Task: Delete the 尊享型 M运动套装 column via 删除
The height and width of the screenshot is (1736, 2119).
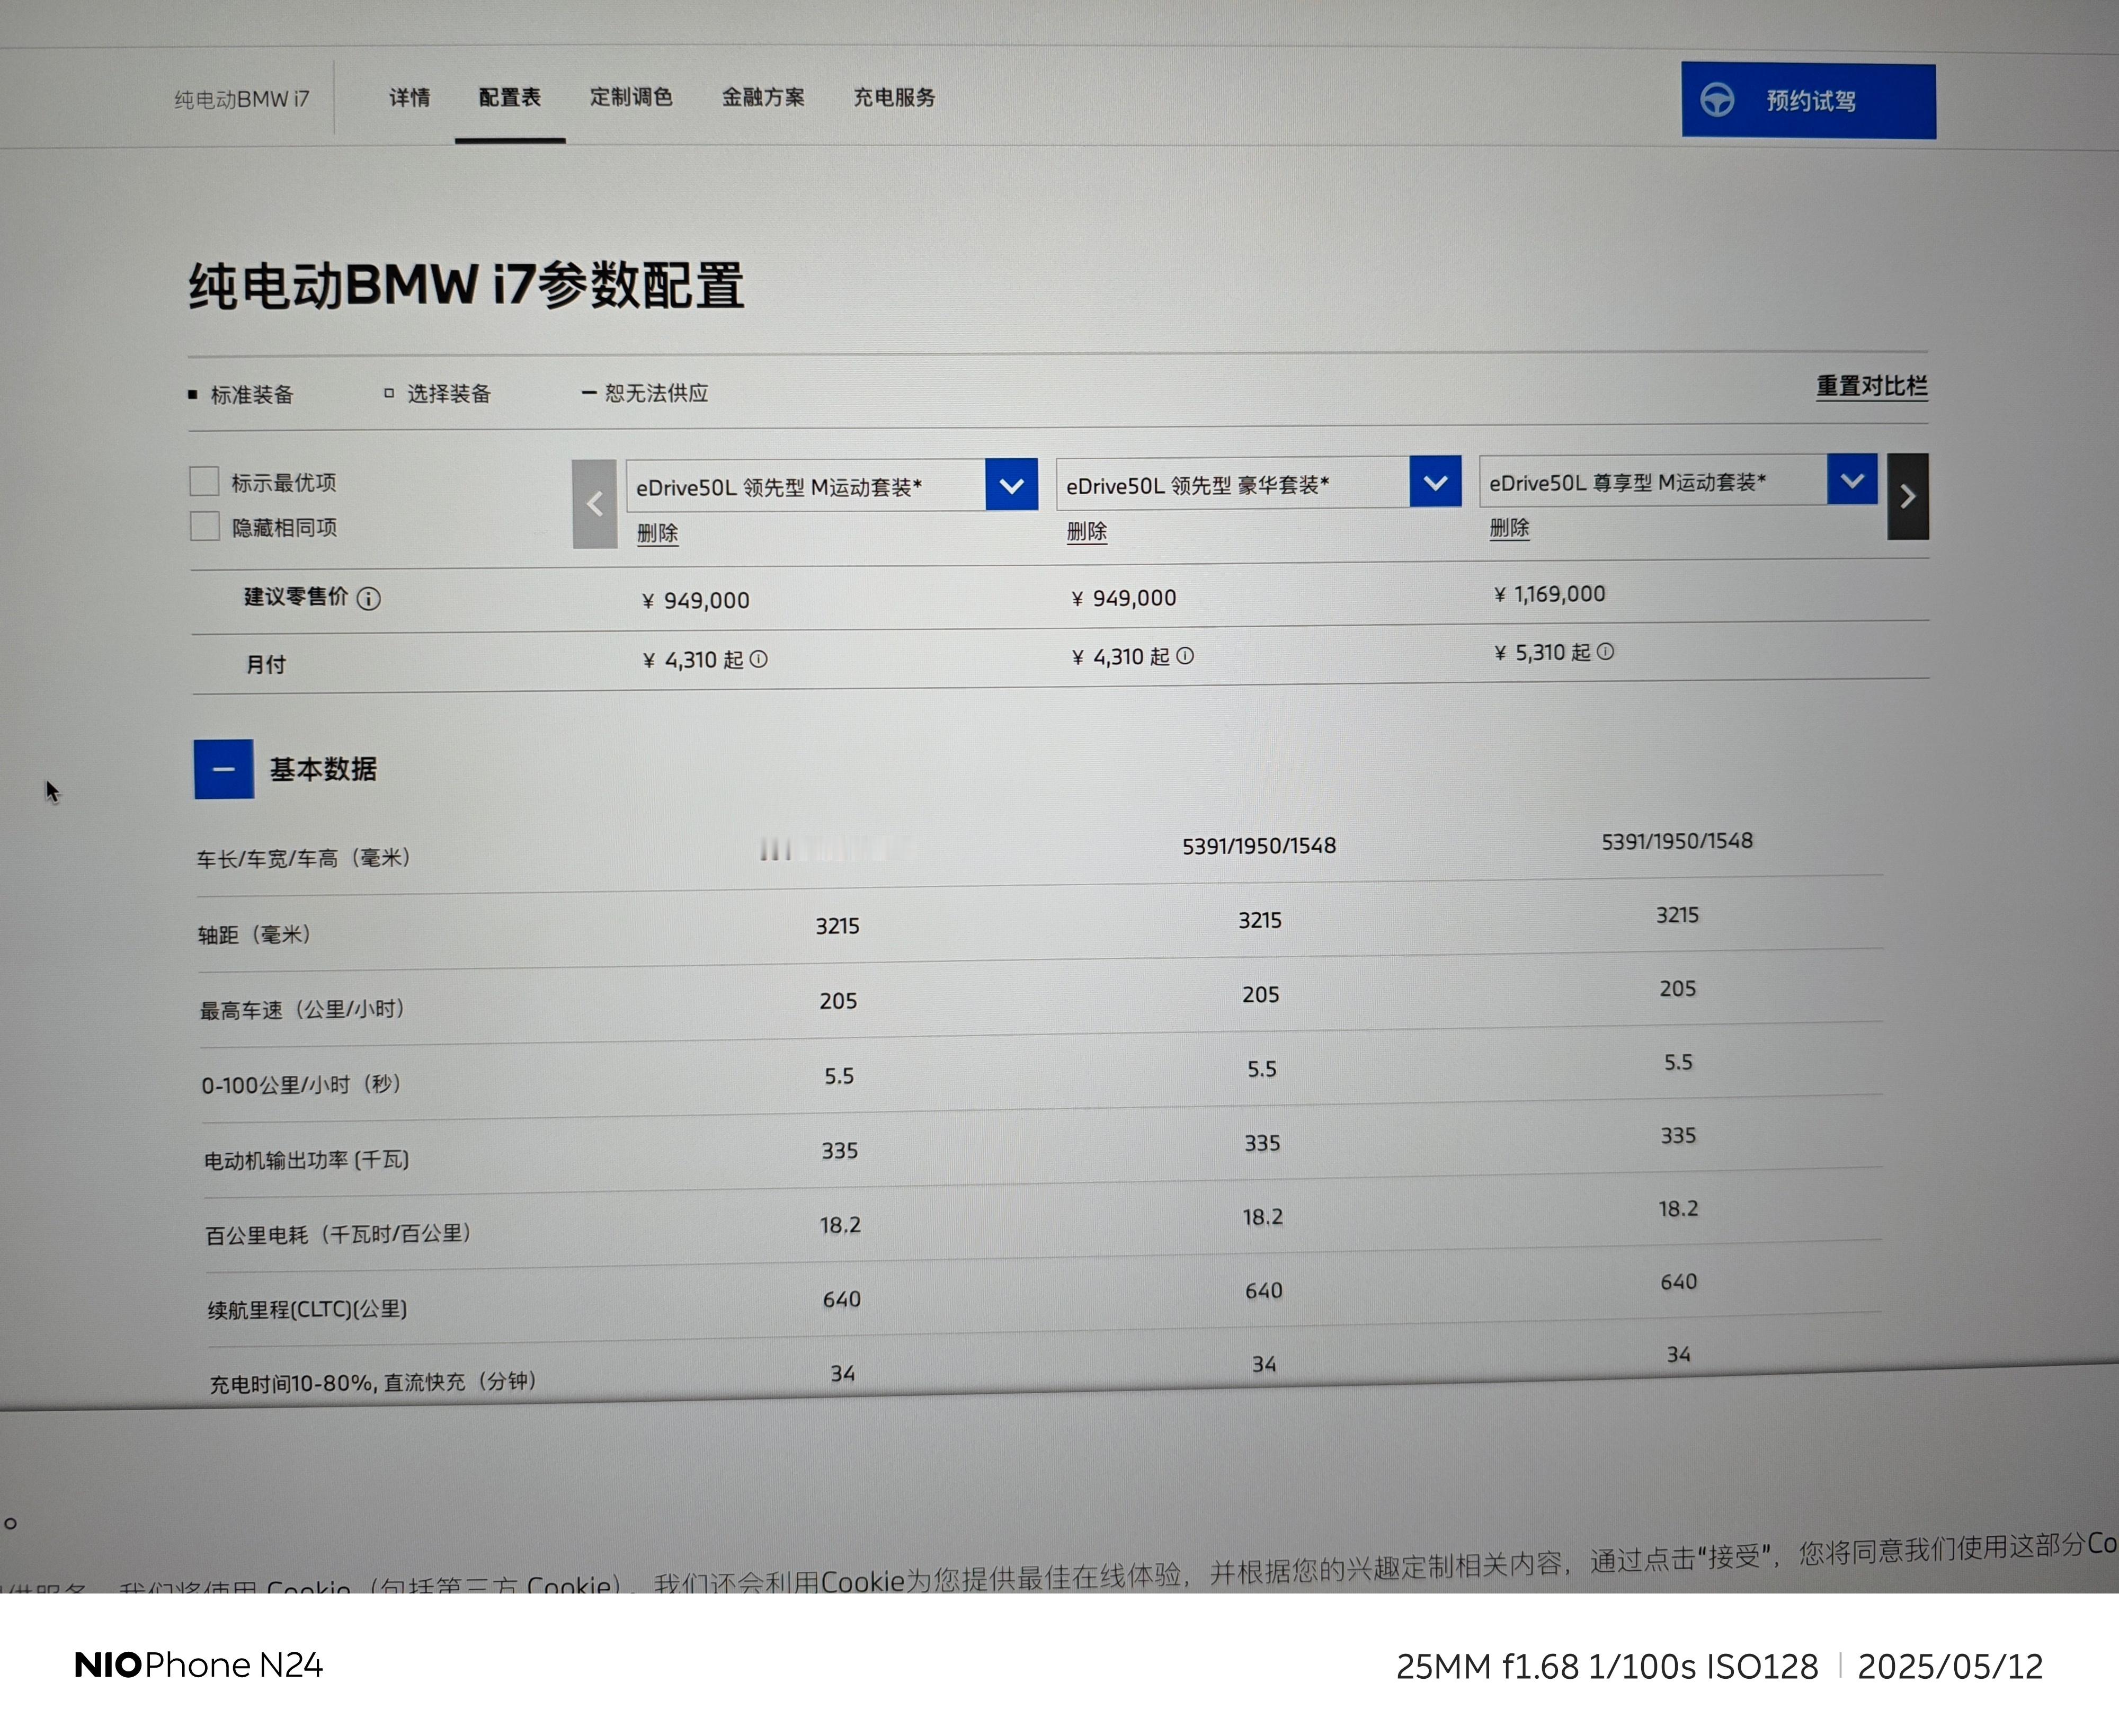Action: click(1510, 528)
